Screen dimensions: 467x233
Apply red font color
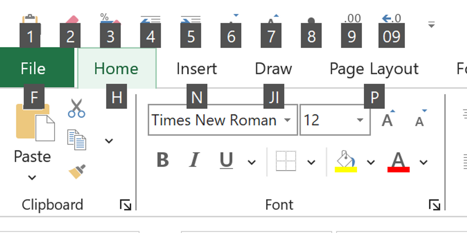tap(398, 162)
